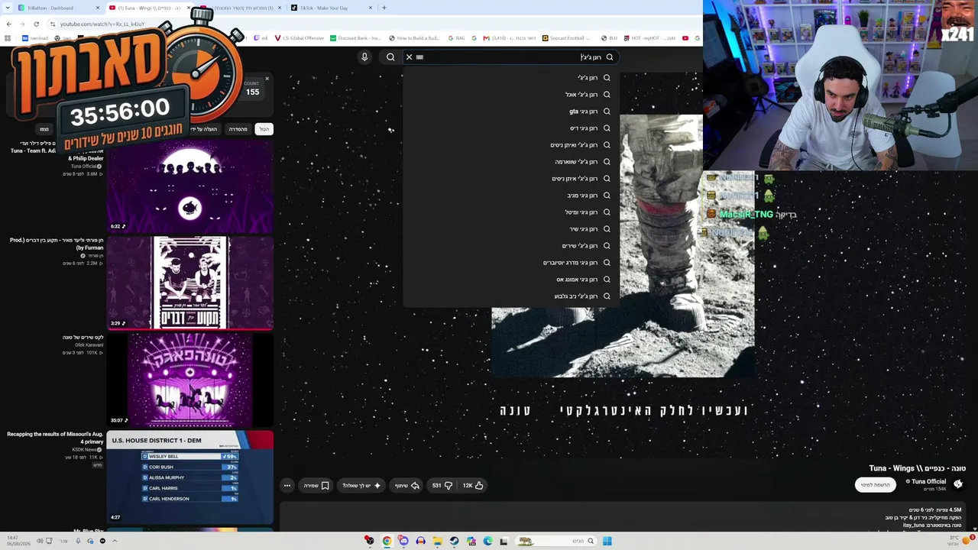Image resolution: width=978 pixels, height=550 pixels.
Task: Open the 35:07 purple carousel video thumbnail
Action: [190, 380]
